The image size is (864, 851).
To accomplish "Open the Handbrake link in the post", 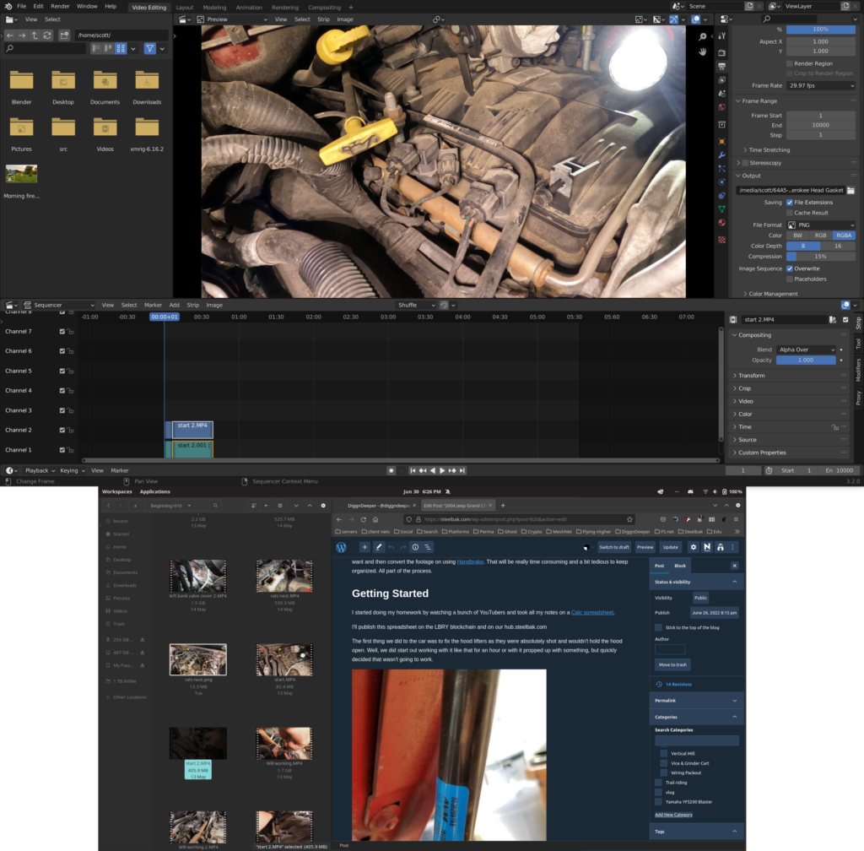I will click(x=470, y=561).
